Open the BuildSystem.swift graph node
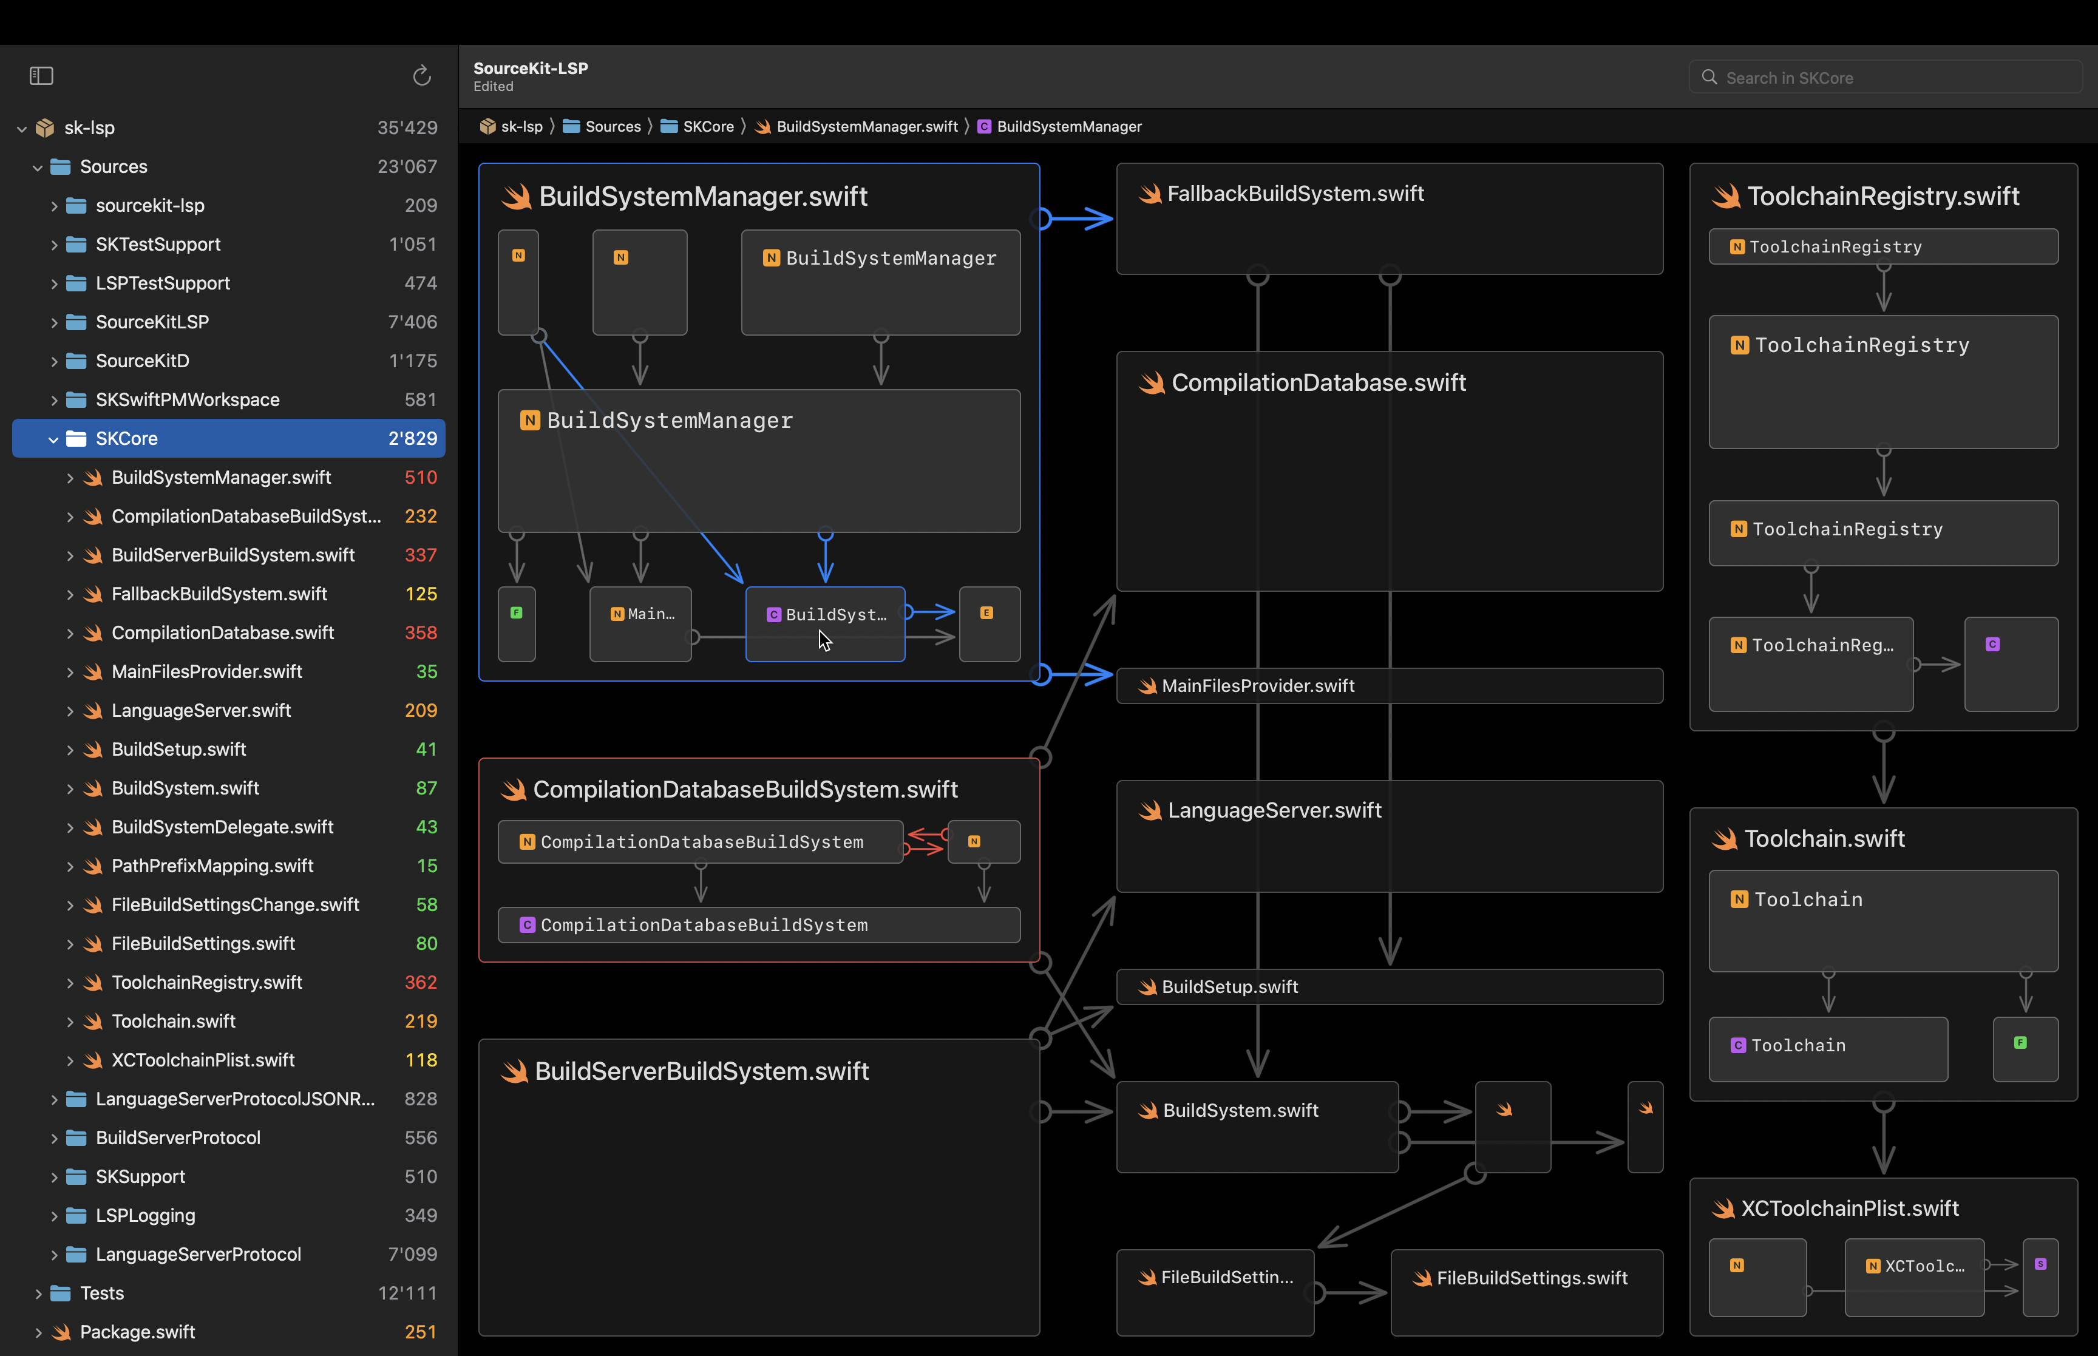This screenshot has width=2098, height=1356. 1257,1126
